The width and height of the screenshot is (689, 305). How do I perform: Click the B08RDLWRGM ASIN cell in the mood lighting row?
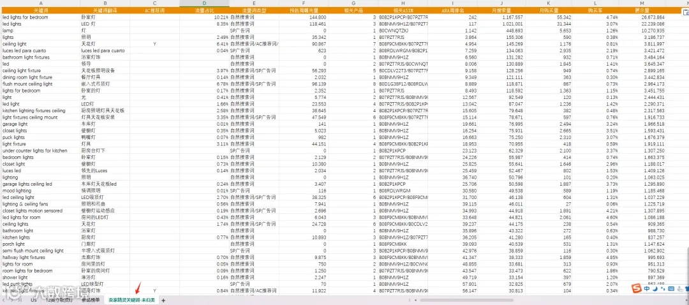[403, 191]
